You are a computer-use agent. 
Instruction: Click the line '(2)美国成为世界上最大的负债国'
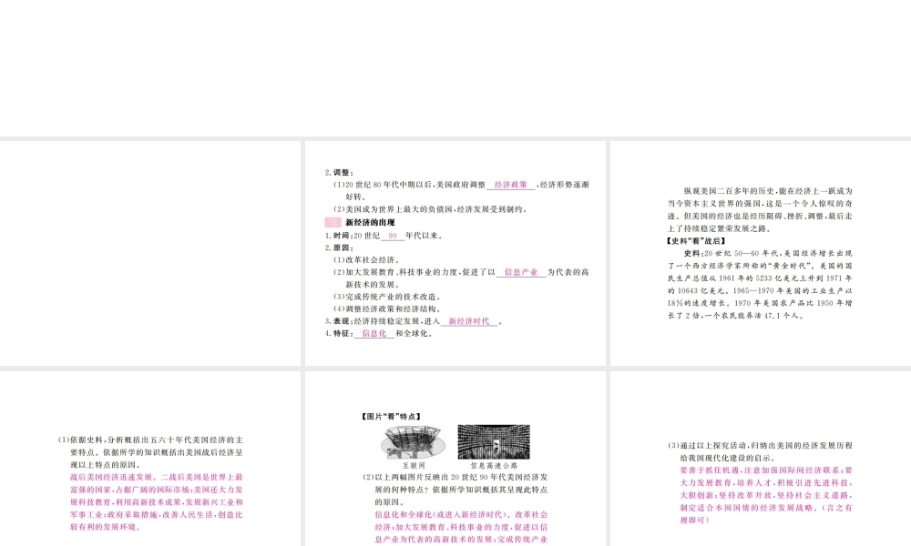tap(431, 209)
